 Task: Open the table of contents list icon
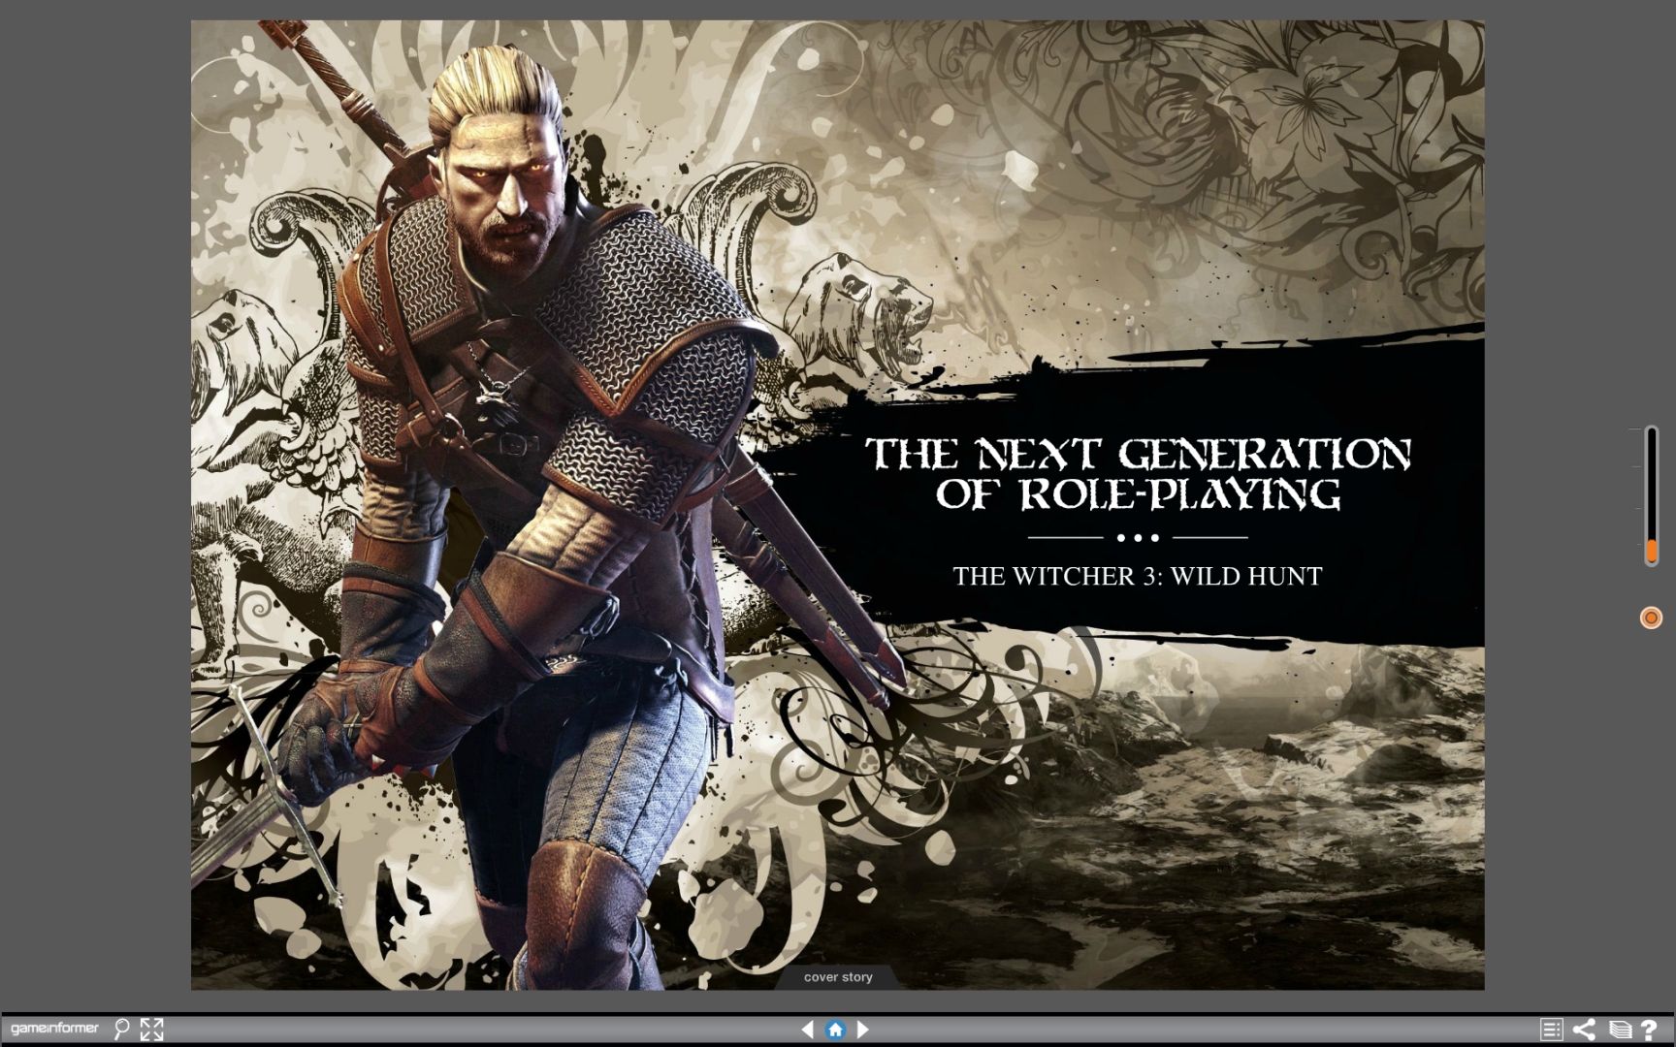coord(1551,1030)
